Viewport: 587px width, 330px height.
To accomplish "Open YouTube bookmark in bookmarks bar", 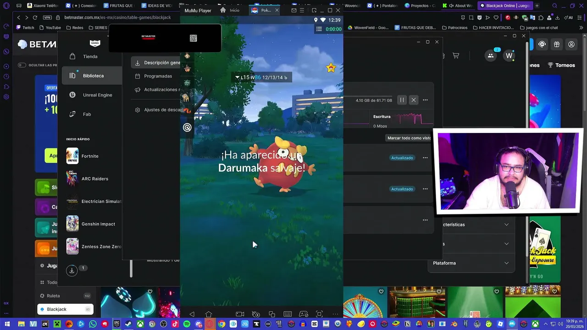I will 50,27.
